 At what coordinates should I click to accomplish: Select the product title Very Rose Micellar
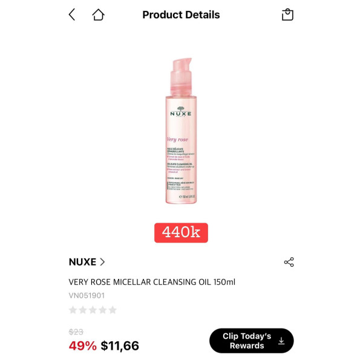click(x=152, y=282)
